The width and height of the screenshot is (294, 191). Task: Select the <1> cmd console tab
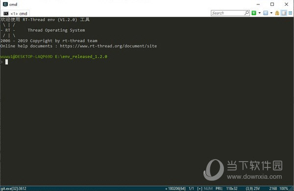pos(15,14)
